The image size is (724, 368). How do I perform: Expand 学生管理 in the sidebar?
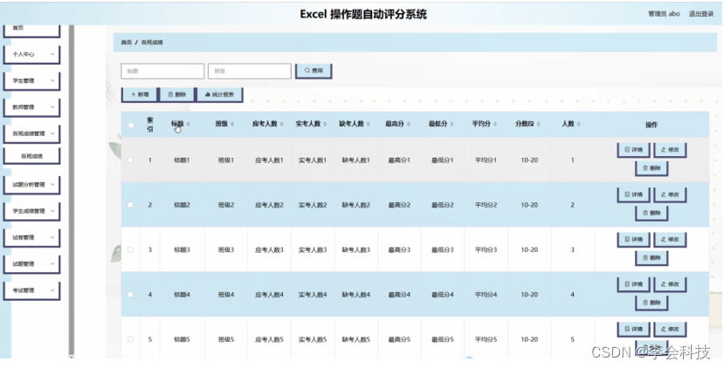point(52,80)
